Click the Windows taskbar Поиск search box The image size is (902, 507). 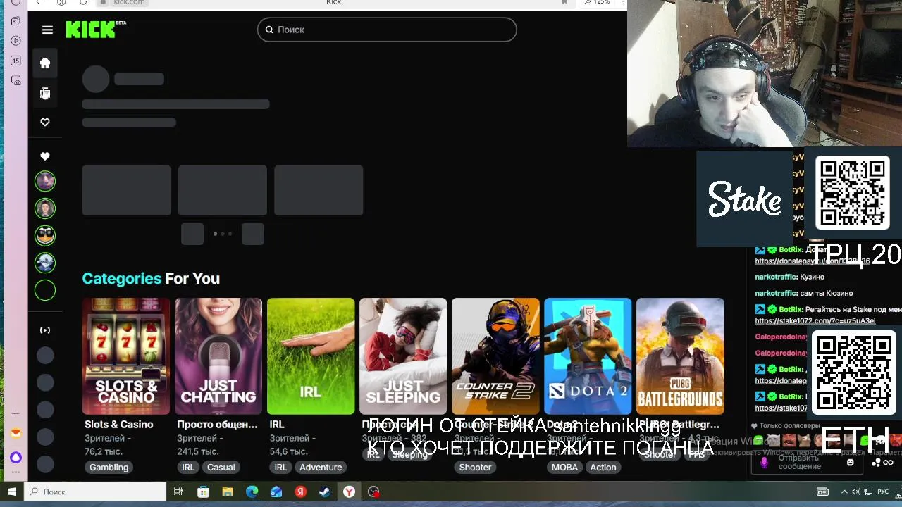94,492
